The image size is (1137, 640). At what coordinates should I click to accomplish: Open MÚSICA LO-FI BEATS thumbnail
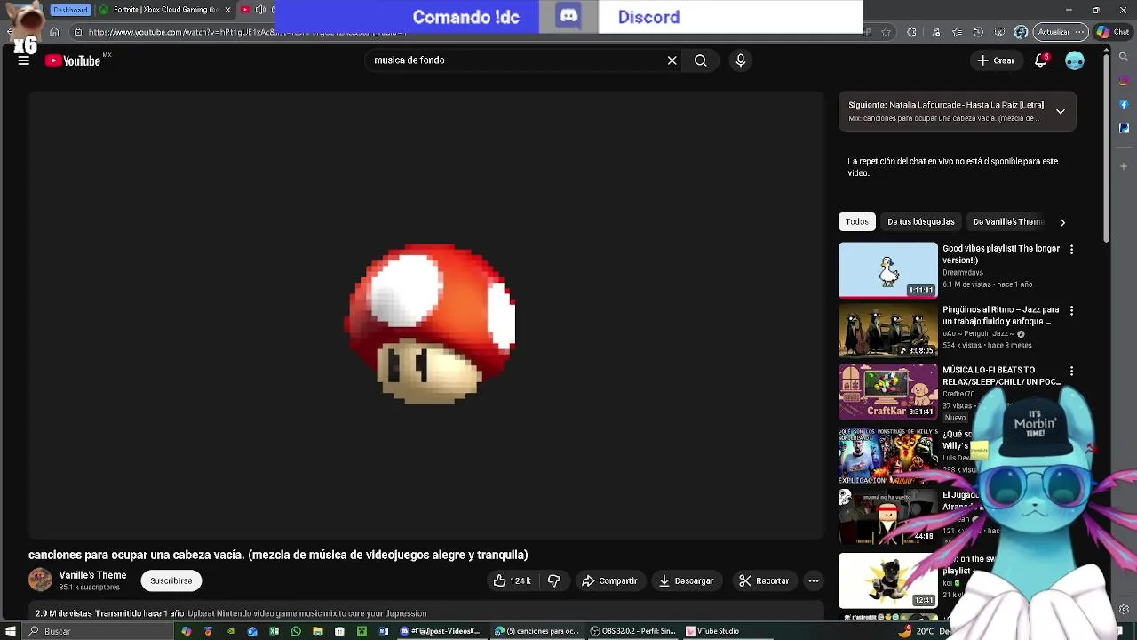pyautogui.click(x=888, y=391)
